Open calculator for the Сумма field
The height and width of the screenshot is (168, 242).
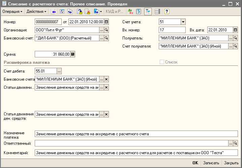tap(73, 54)
